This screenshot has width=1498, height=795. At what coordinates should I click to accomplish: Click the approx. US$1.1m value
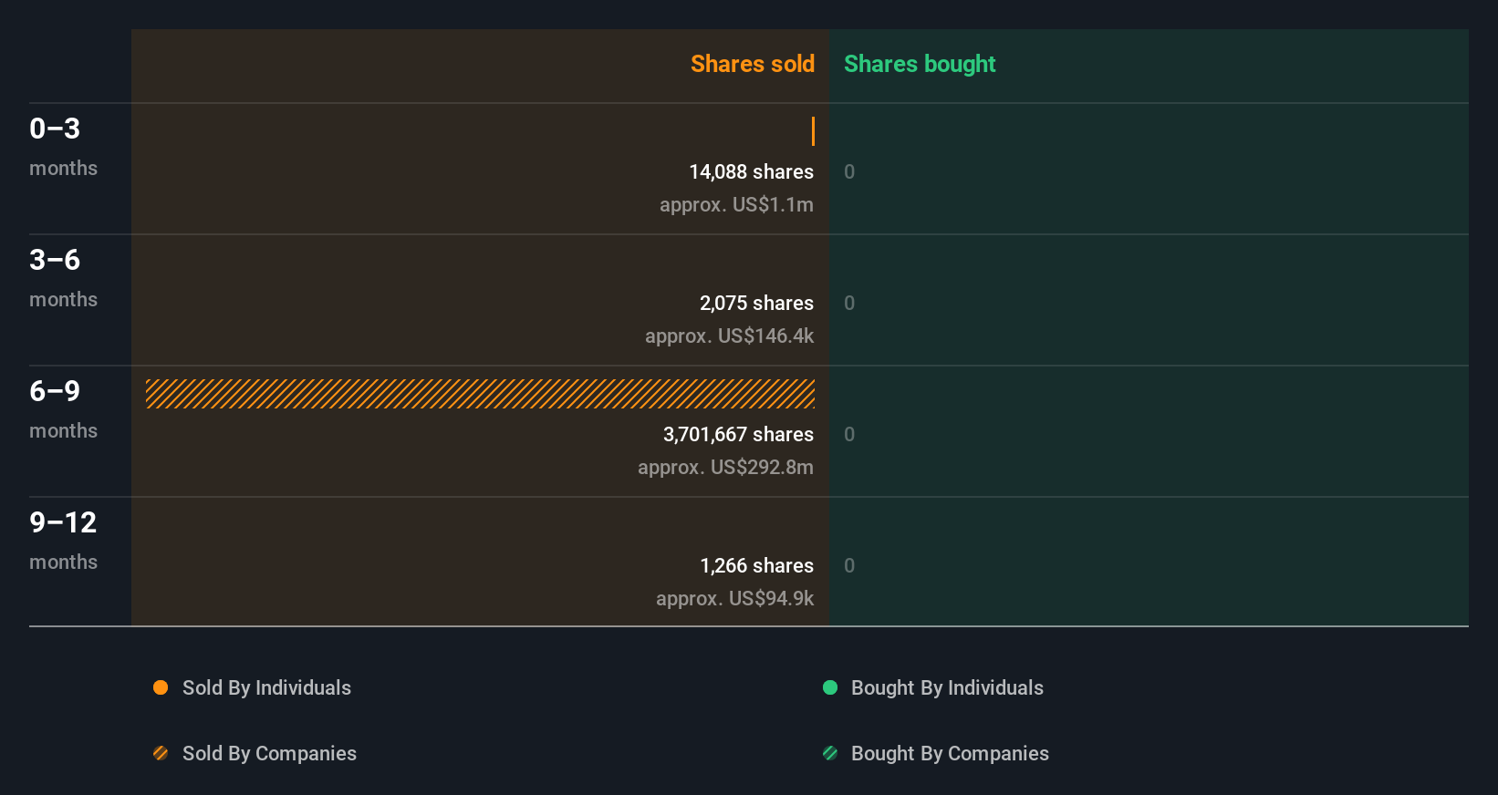tap(736, 204)
